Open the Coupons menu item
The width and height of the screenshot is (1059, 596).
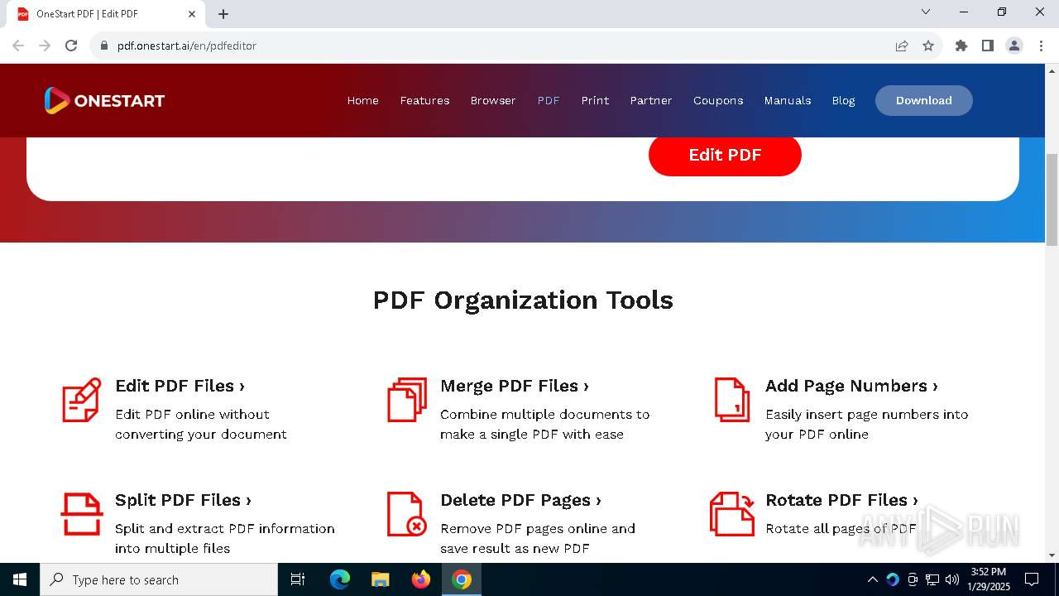tap(718, 100)
